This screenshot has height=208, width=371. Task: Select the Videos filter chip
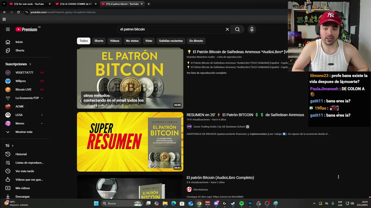coord(114,41)
